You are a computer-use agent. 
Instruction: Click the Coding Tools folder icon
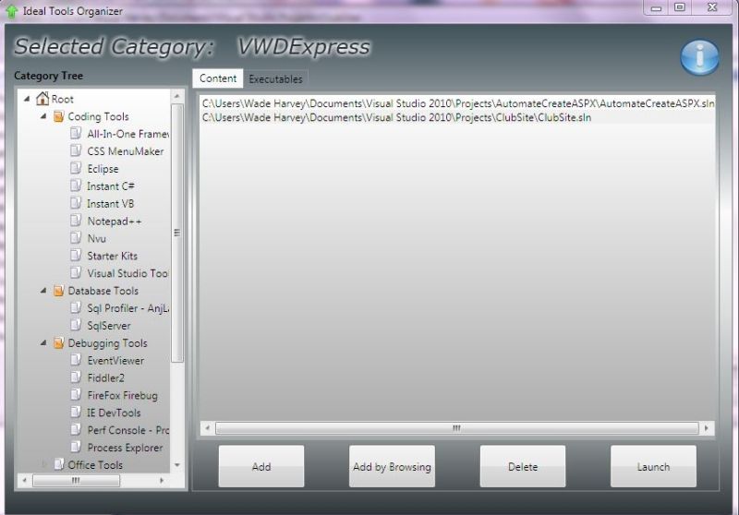pos(59,117)
